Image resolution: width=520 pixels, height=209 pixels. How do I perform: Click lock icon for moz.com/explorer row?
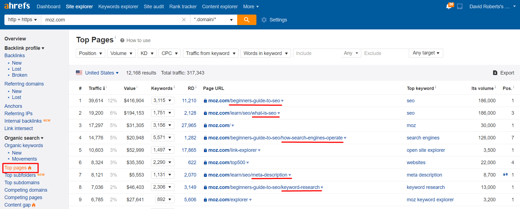(x=205, y=200)
